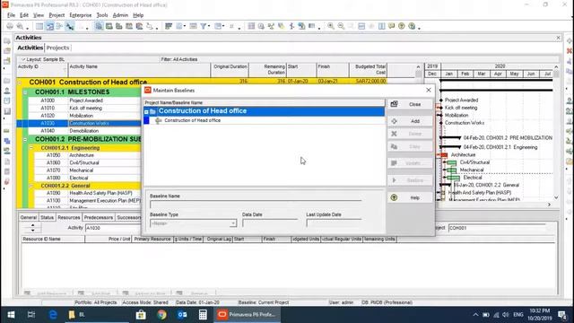Select activity A1050 Architecture row

pyautogui.click(x=87, y=155)
